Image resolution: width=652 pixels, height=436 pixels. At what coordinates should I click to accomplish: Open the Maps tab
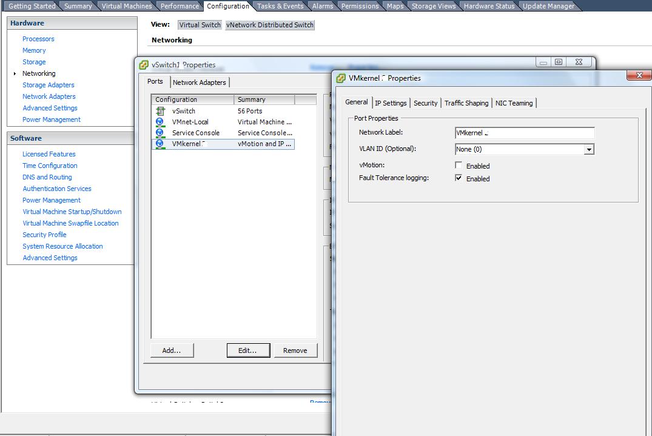[395, 6]
